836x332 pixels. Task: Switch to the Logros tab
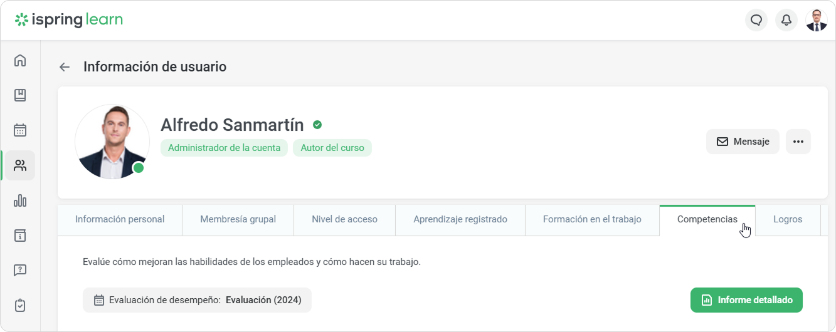[x=788, y=219]
